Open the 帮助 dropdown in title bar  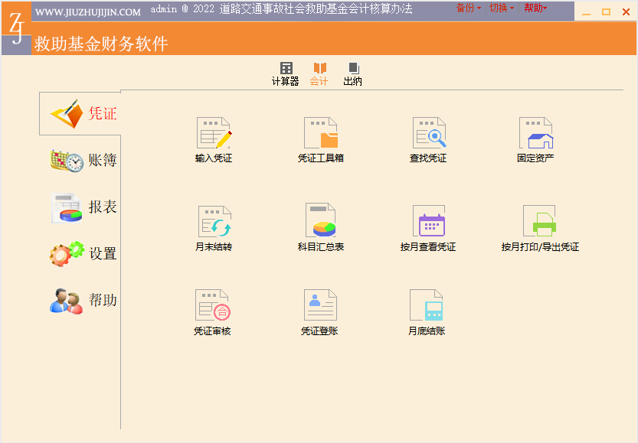(535, 8)
